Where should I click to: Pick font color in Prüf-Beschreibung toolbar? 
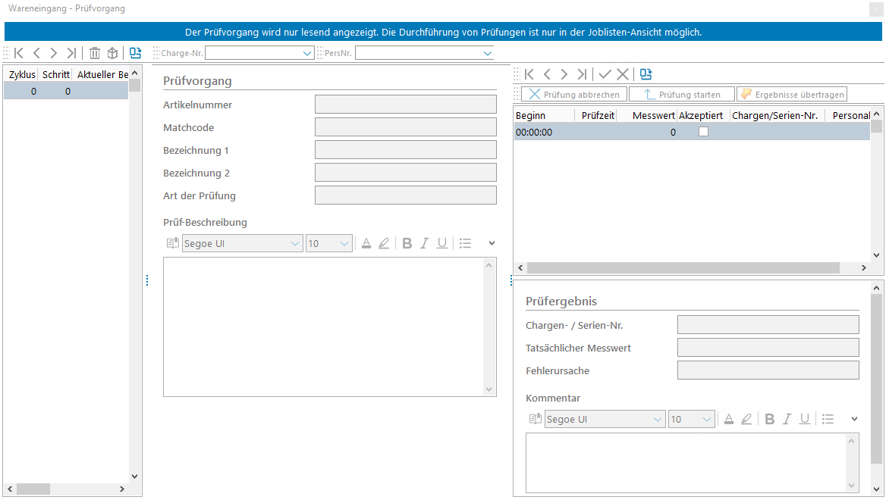(x=366, y=244)
